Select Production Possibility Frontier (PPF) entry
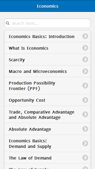 pyautogui.click(x=47, y=86)
